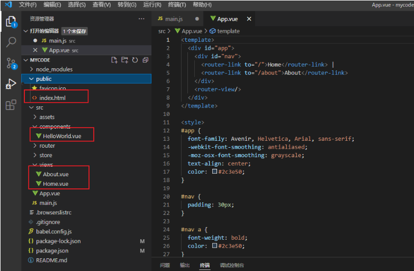Open the Extensions view

pos(11,105)
